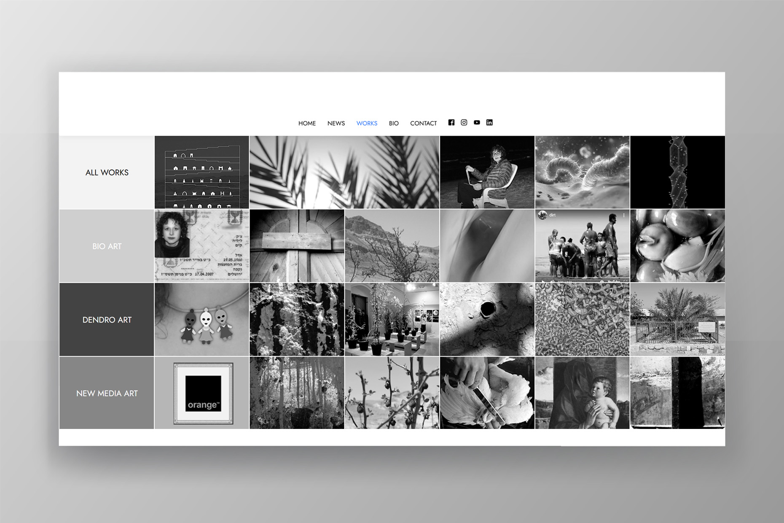Open the orange logo framed artwork
784x523 pixels.
tap(202, 393)
